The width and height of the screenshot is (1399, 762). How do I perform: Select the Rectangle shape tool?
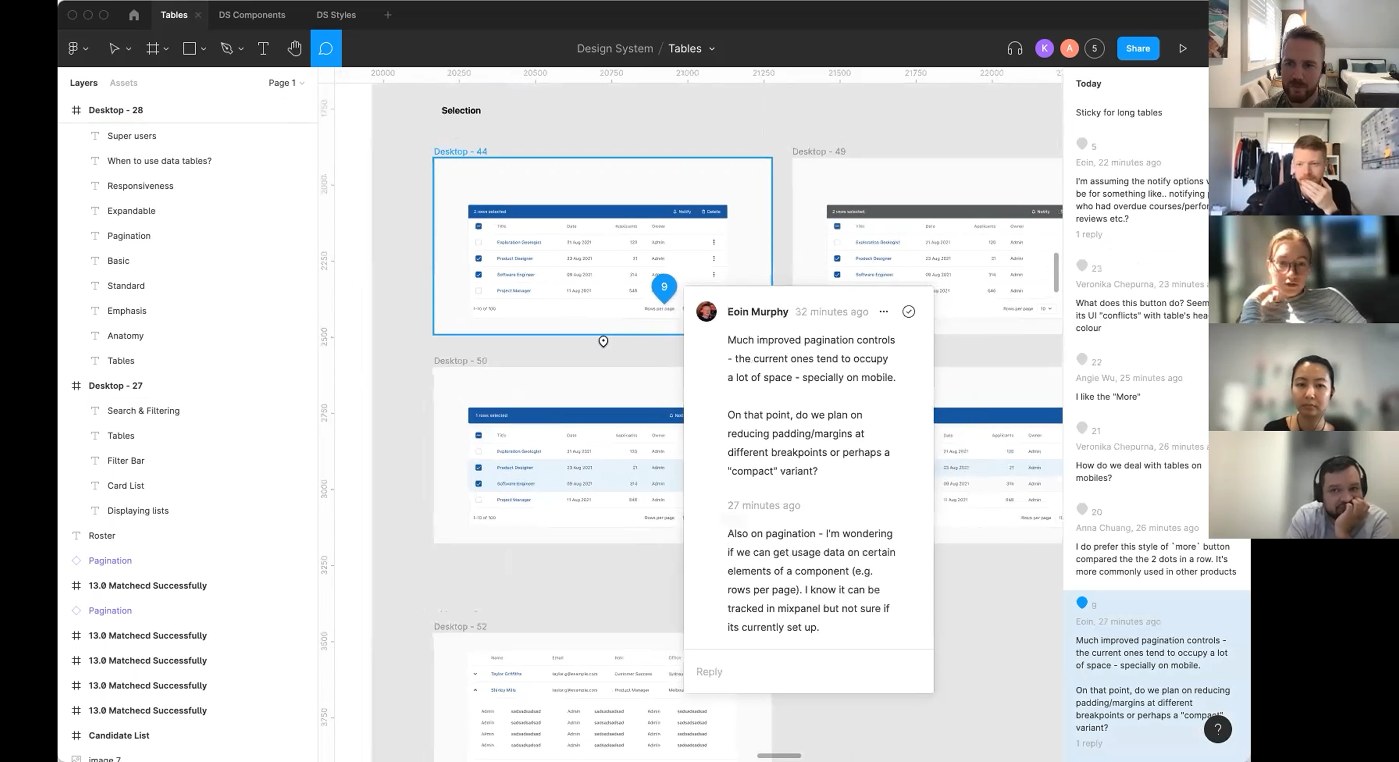tap(189, 48)
